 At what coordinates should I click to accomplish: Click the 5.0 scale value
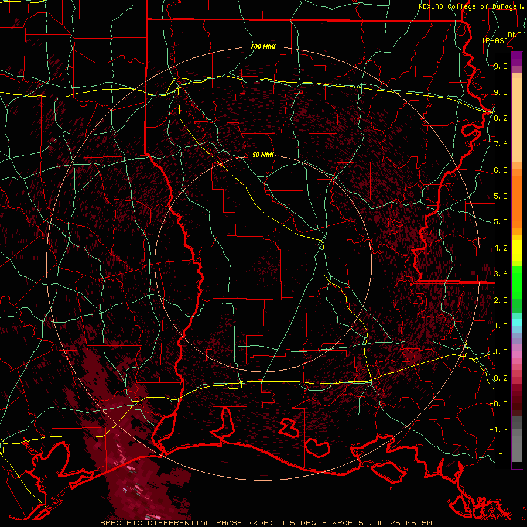pyautogui.click(x=501, y=222)
